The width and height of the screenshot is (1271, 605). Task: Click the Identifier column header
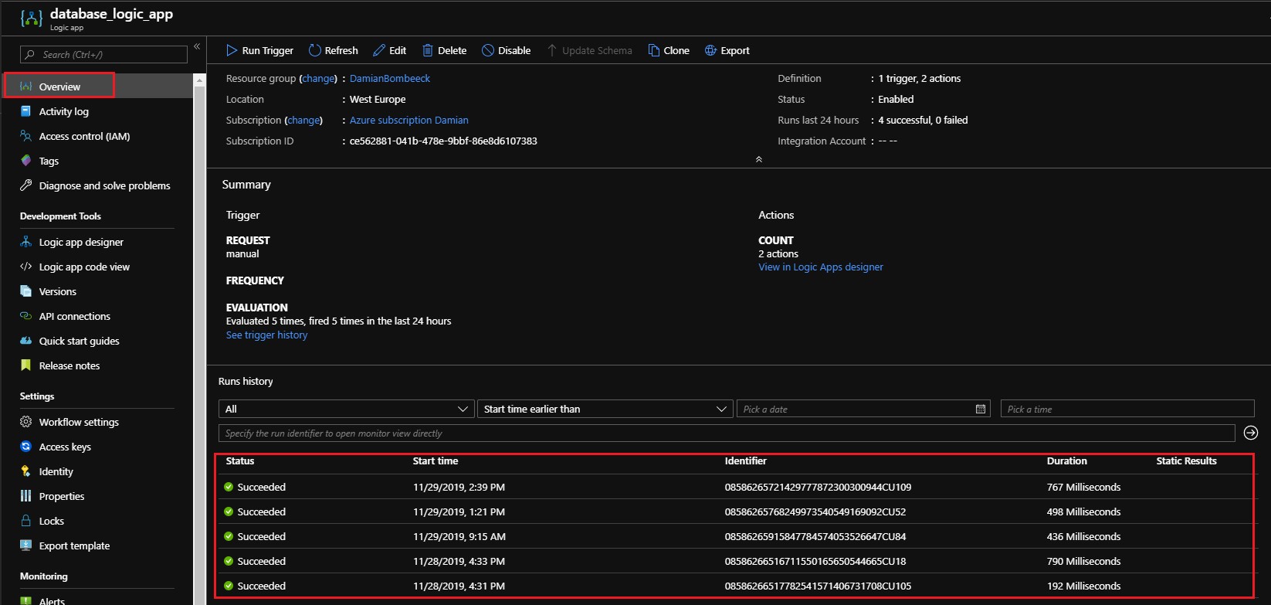(x=746, y=461)
